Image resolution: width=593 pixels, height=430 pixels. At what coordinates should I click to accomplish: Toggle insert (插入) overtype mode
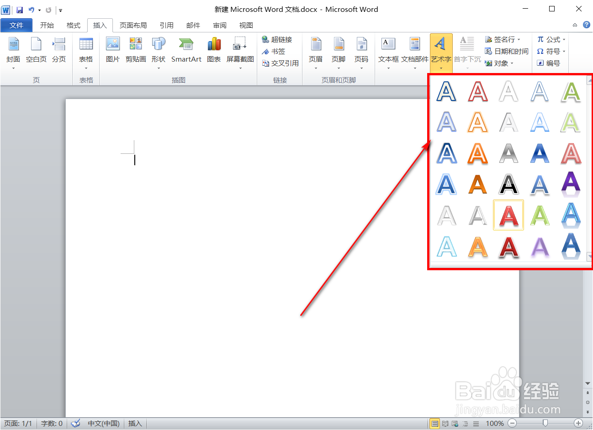point(135,424)
